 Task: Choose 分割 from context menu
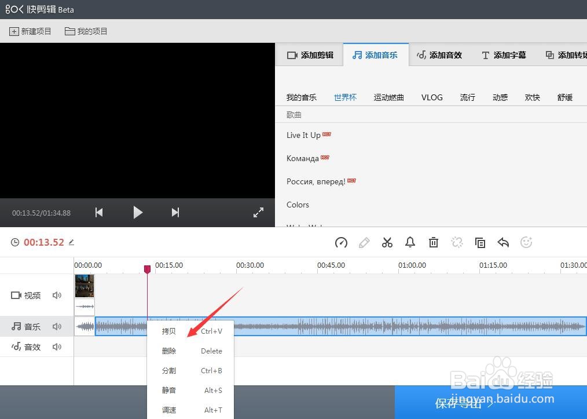(190, 371)
